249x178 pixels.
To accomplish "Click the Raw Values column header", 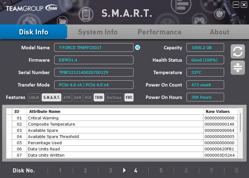I will (x=218, y=111).
